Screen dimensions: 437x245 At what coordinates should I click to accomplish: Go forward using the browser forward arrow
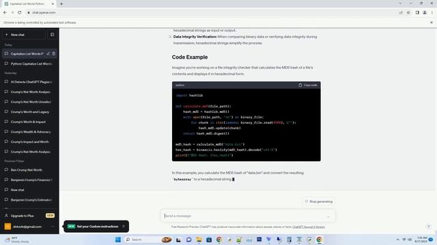[12, 12]
